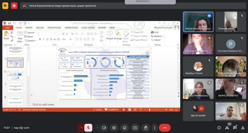
Task: Open the Select dropdown
Action: 156,40
